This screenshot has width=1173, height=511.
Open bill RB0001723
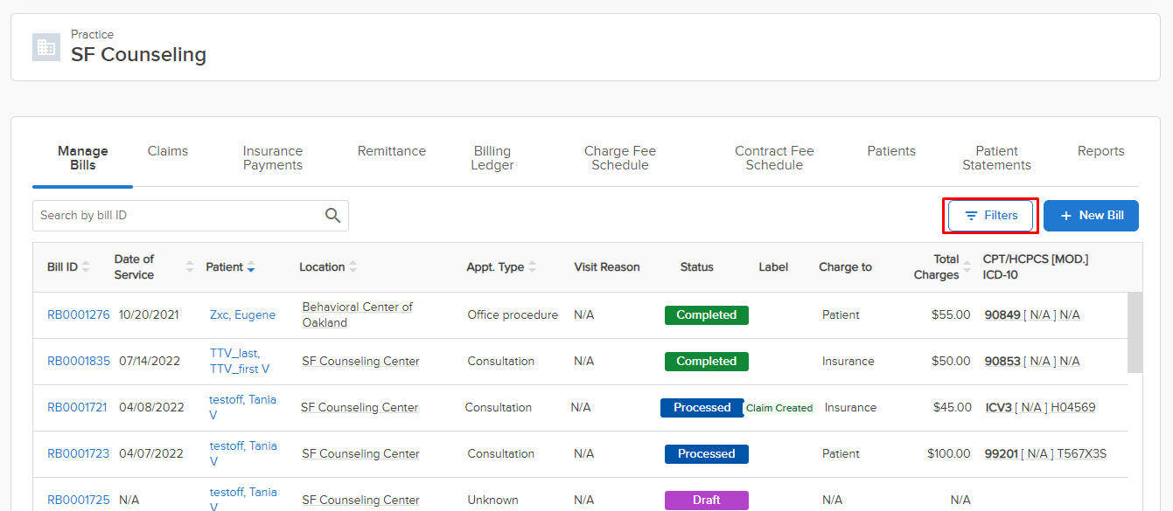[79, 454]
